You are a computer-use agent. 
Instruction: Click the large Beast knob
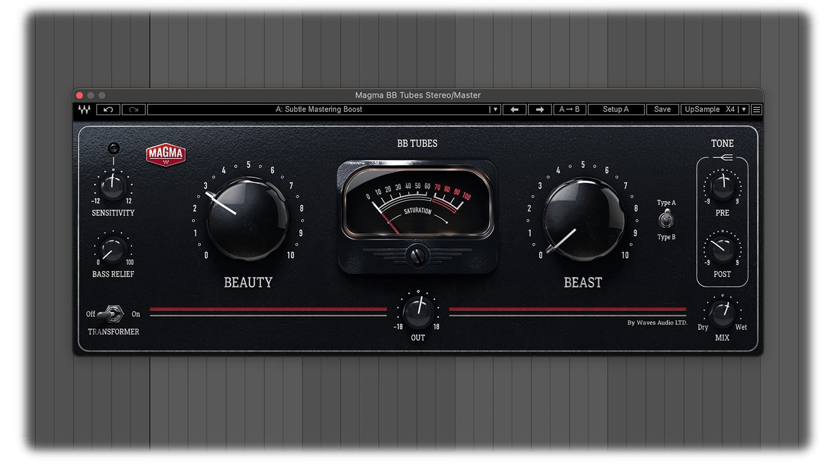click(x=583, y=218)
